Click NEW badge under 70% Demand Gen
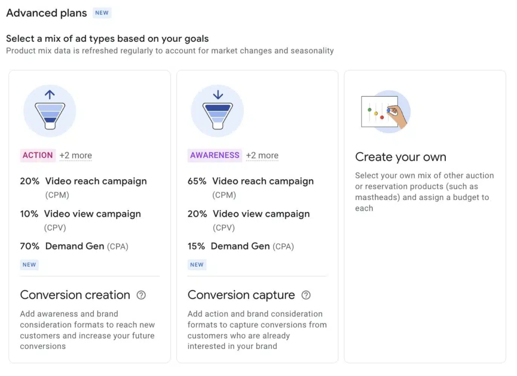Image resolution: width=517 pixels, height=376 pixels. 29,265
